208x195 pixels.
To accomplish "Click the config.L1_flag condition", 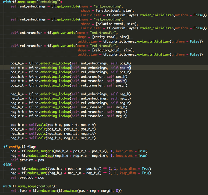I will (22, 147).
